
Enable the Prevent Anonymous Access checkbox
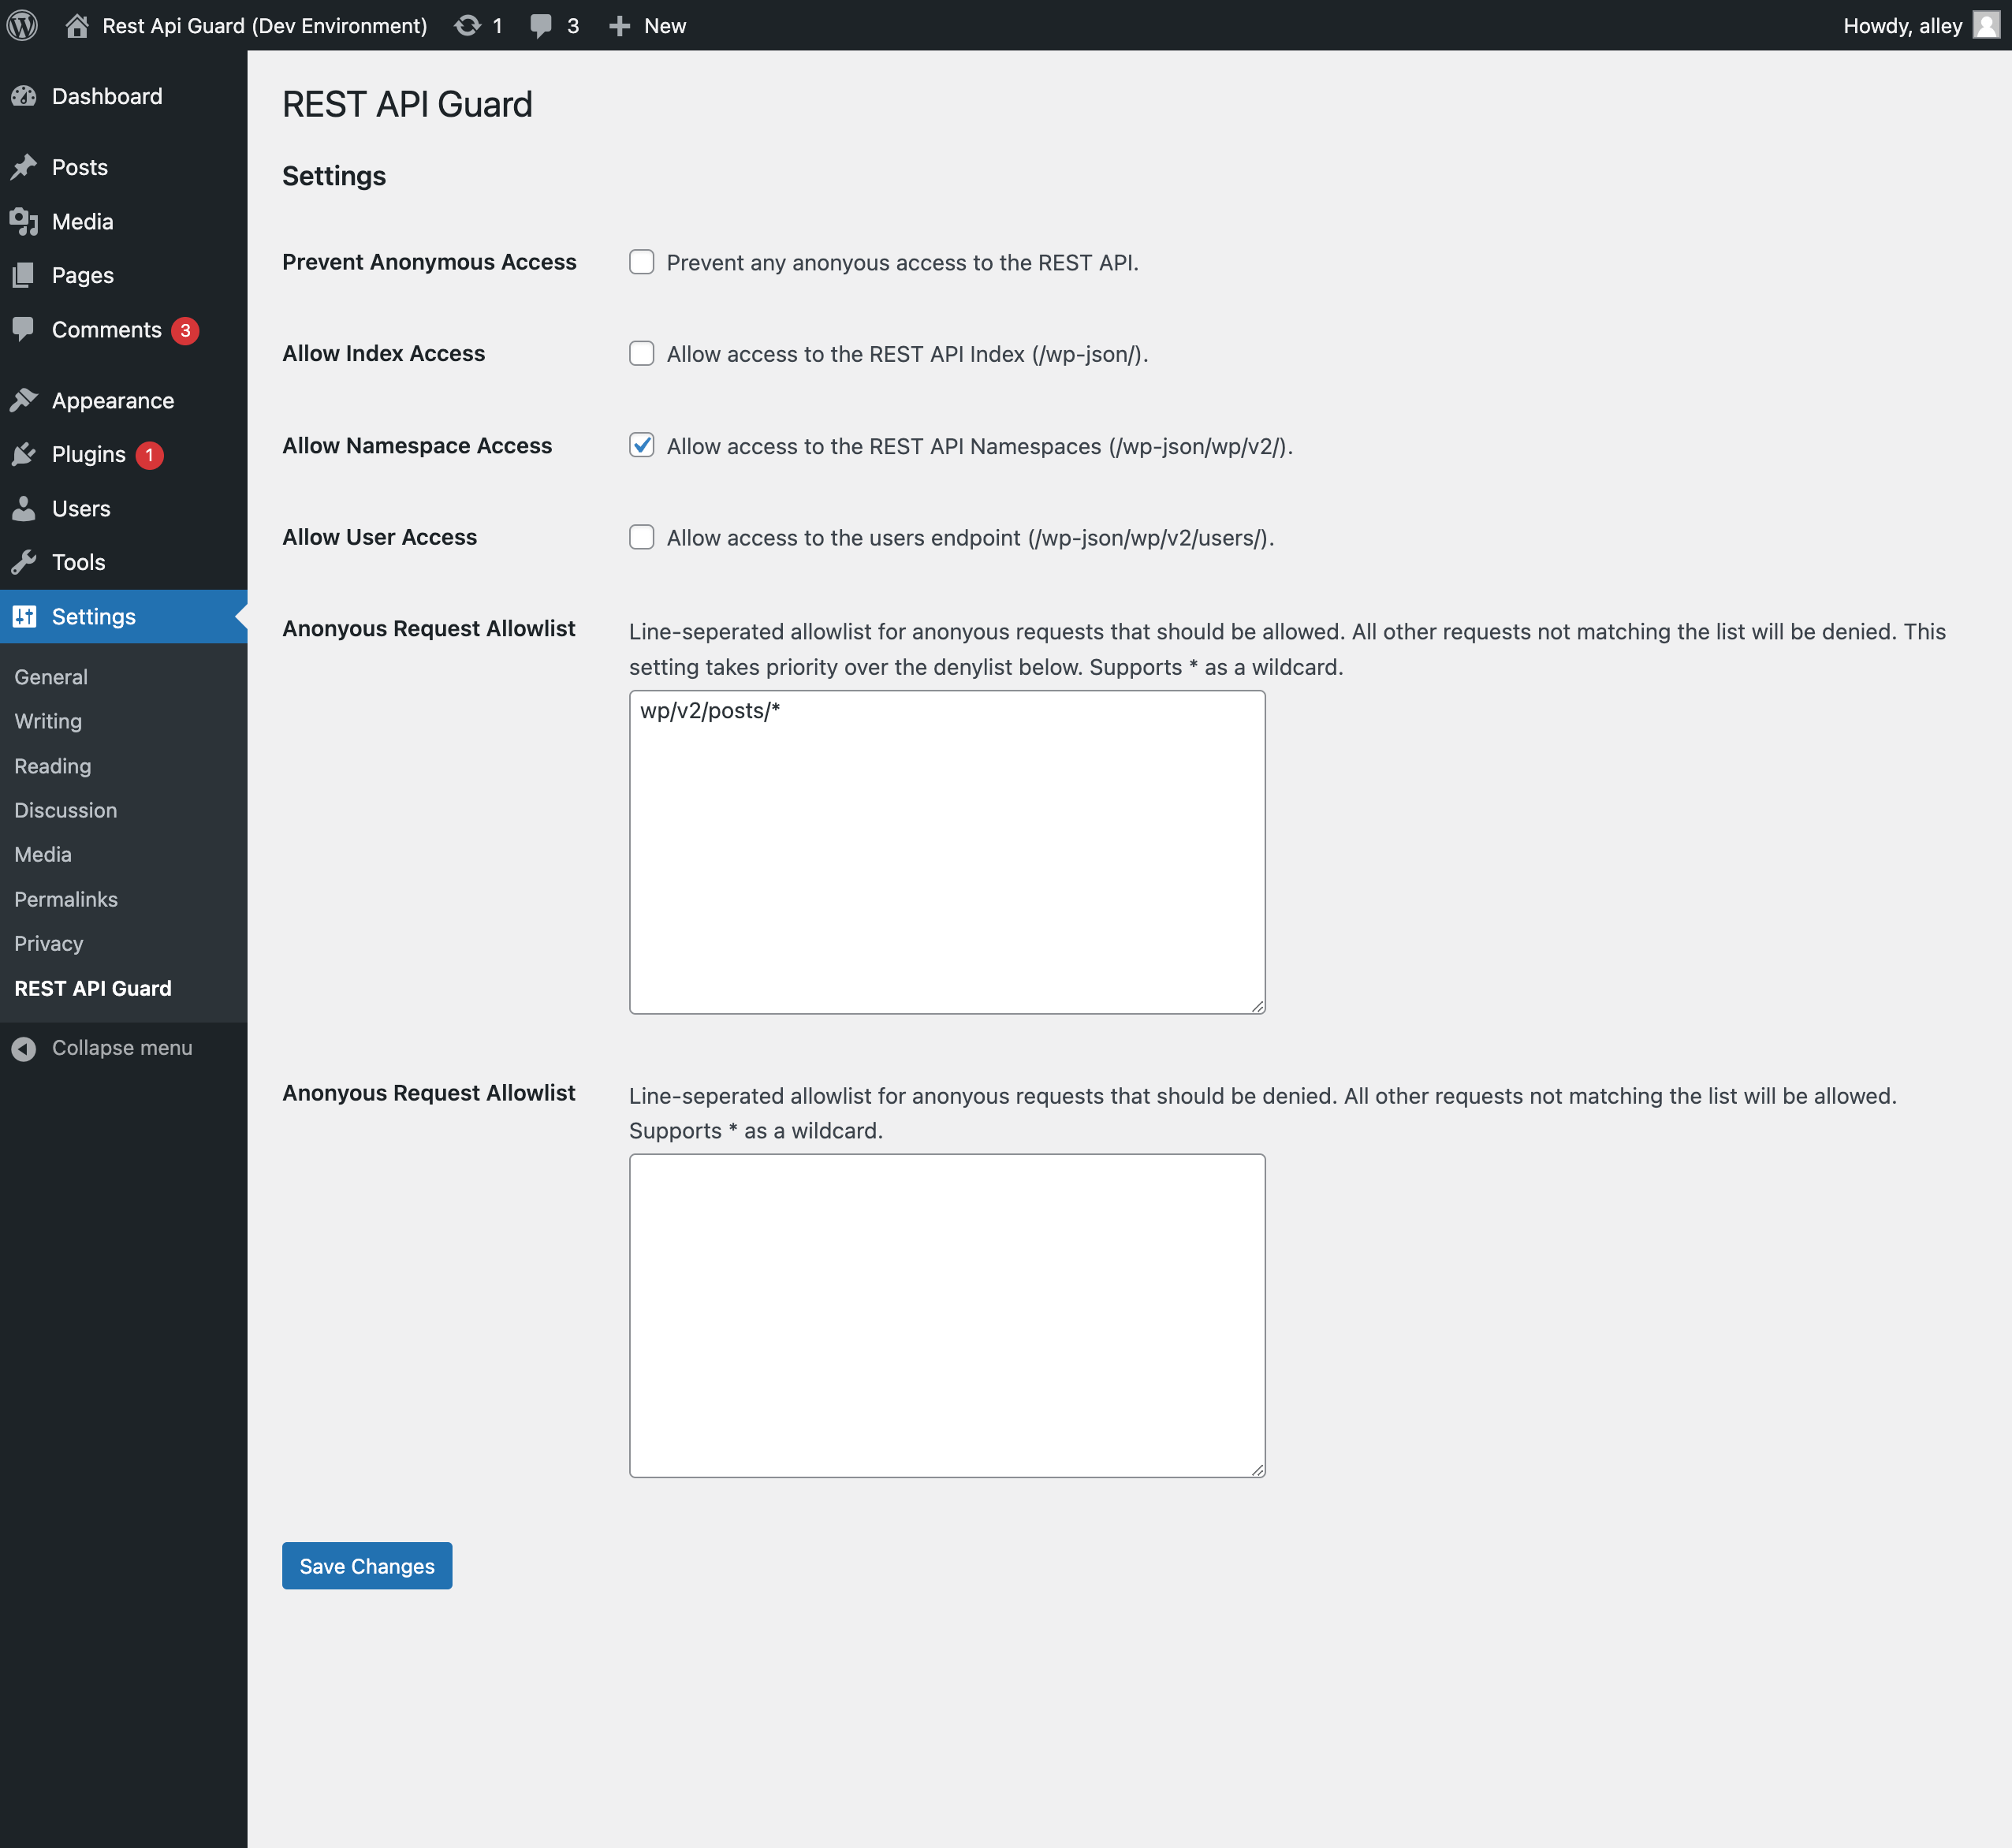[x=642, y=262]
